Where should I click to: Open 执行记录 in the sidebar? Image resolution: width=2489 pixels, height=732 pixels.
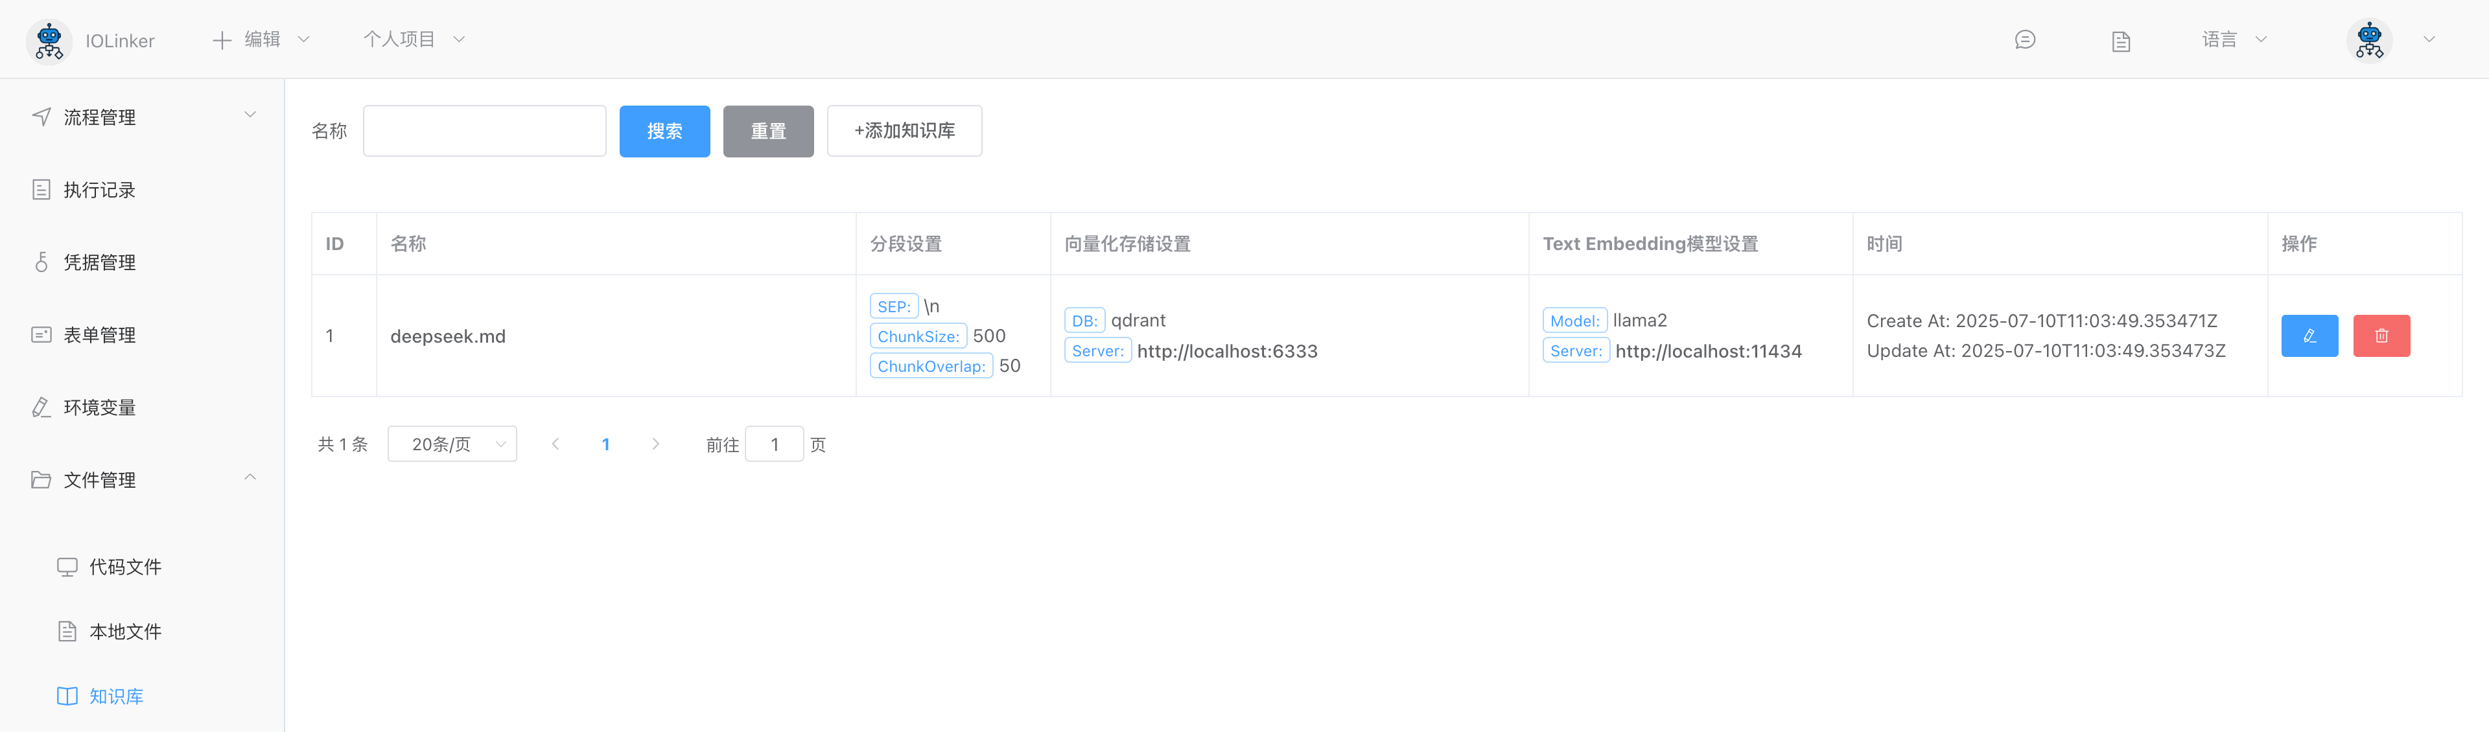click(x=99, y=190)
